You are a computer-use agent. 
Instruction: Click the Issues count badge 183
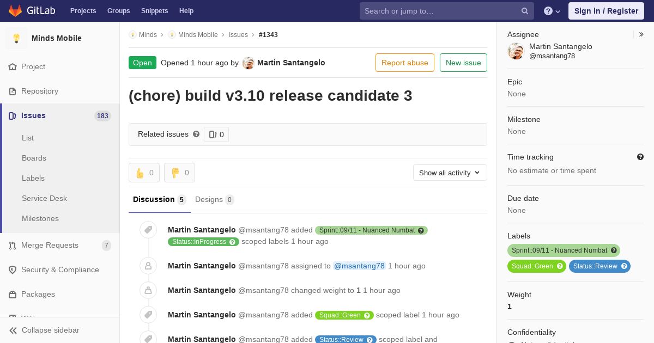tap(102, 116)
